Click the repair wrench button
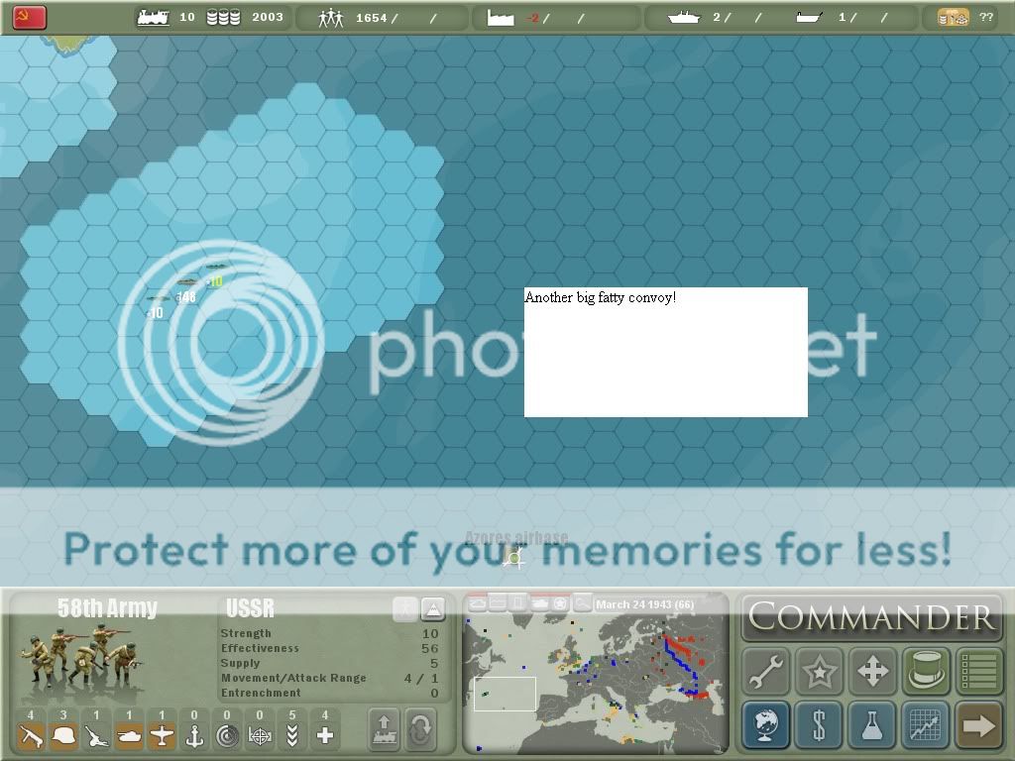This screenshot has width=1015, height=761. [x=766, y=672]
